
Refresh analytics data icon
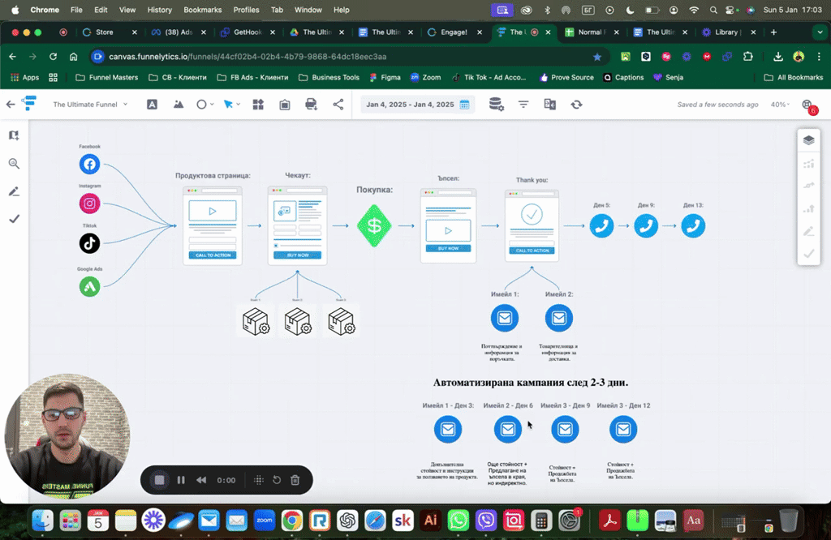tap(577, 105)
